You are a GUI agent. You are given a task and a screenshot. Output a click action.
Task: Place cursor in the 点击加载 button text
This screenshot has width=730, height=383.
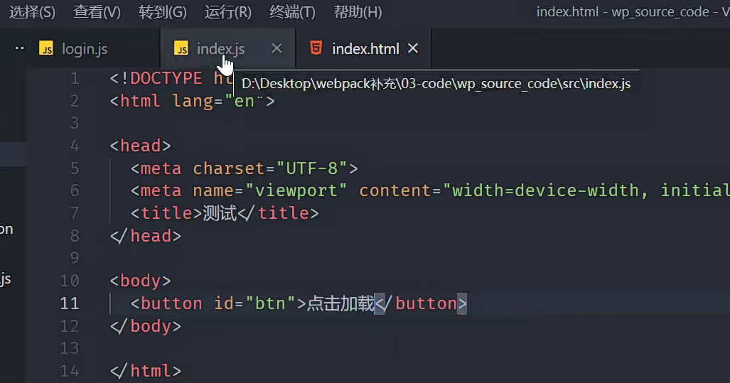click(340, 303)
